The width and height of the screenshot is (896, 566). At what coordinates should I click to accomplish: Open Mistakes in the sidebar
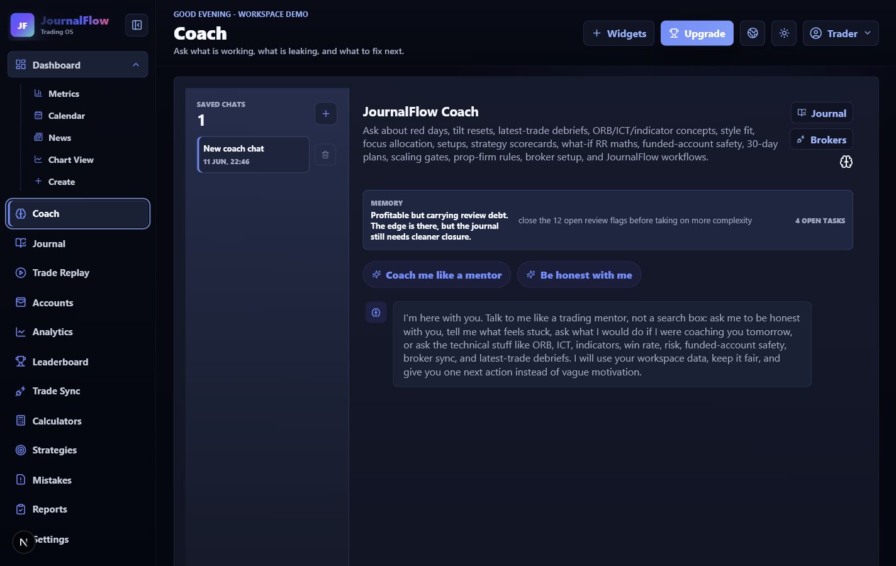[x=78, y=480]
